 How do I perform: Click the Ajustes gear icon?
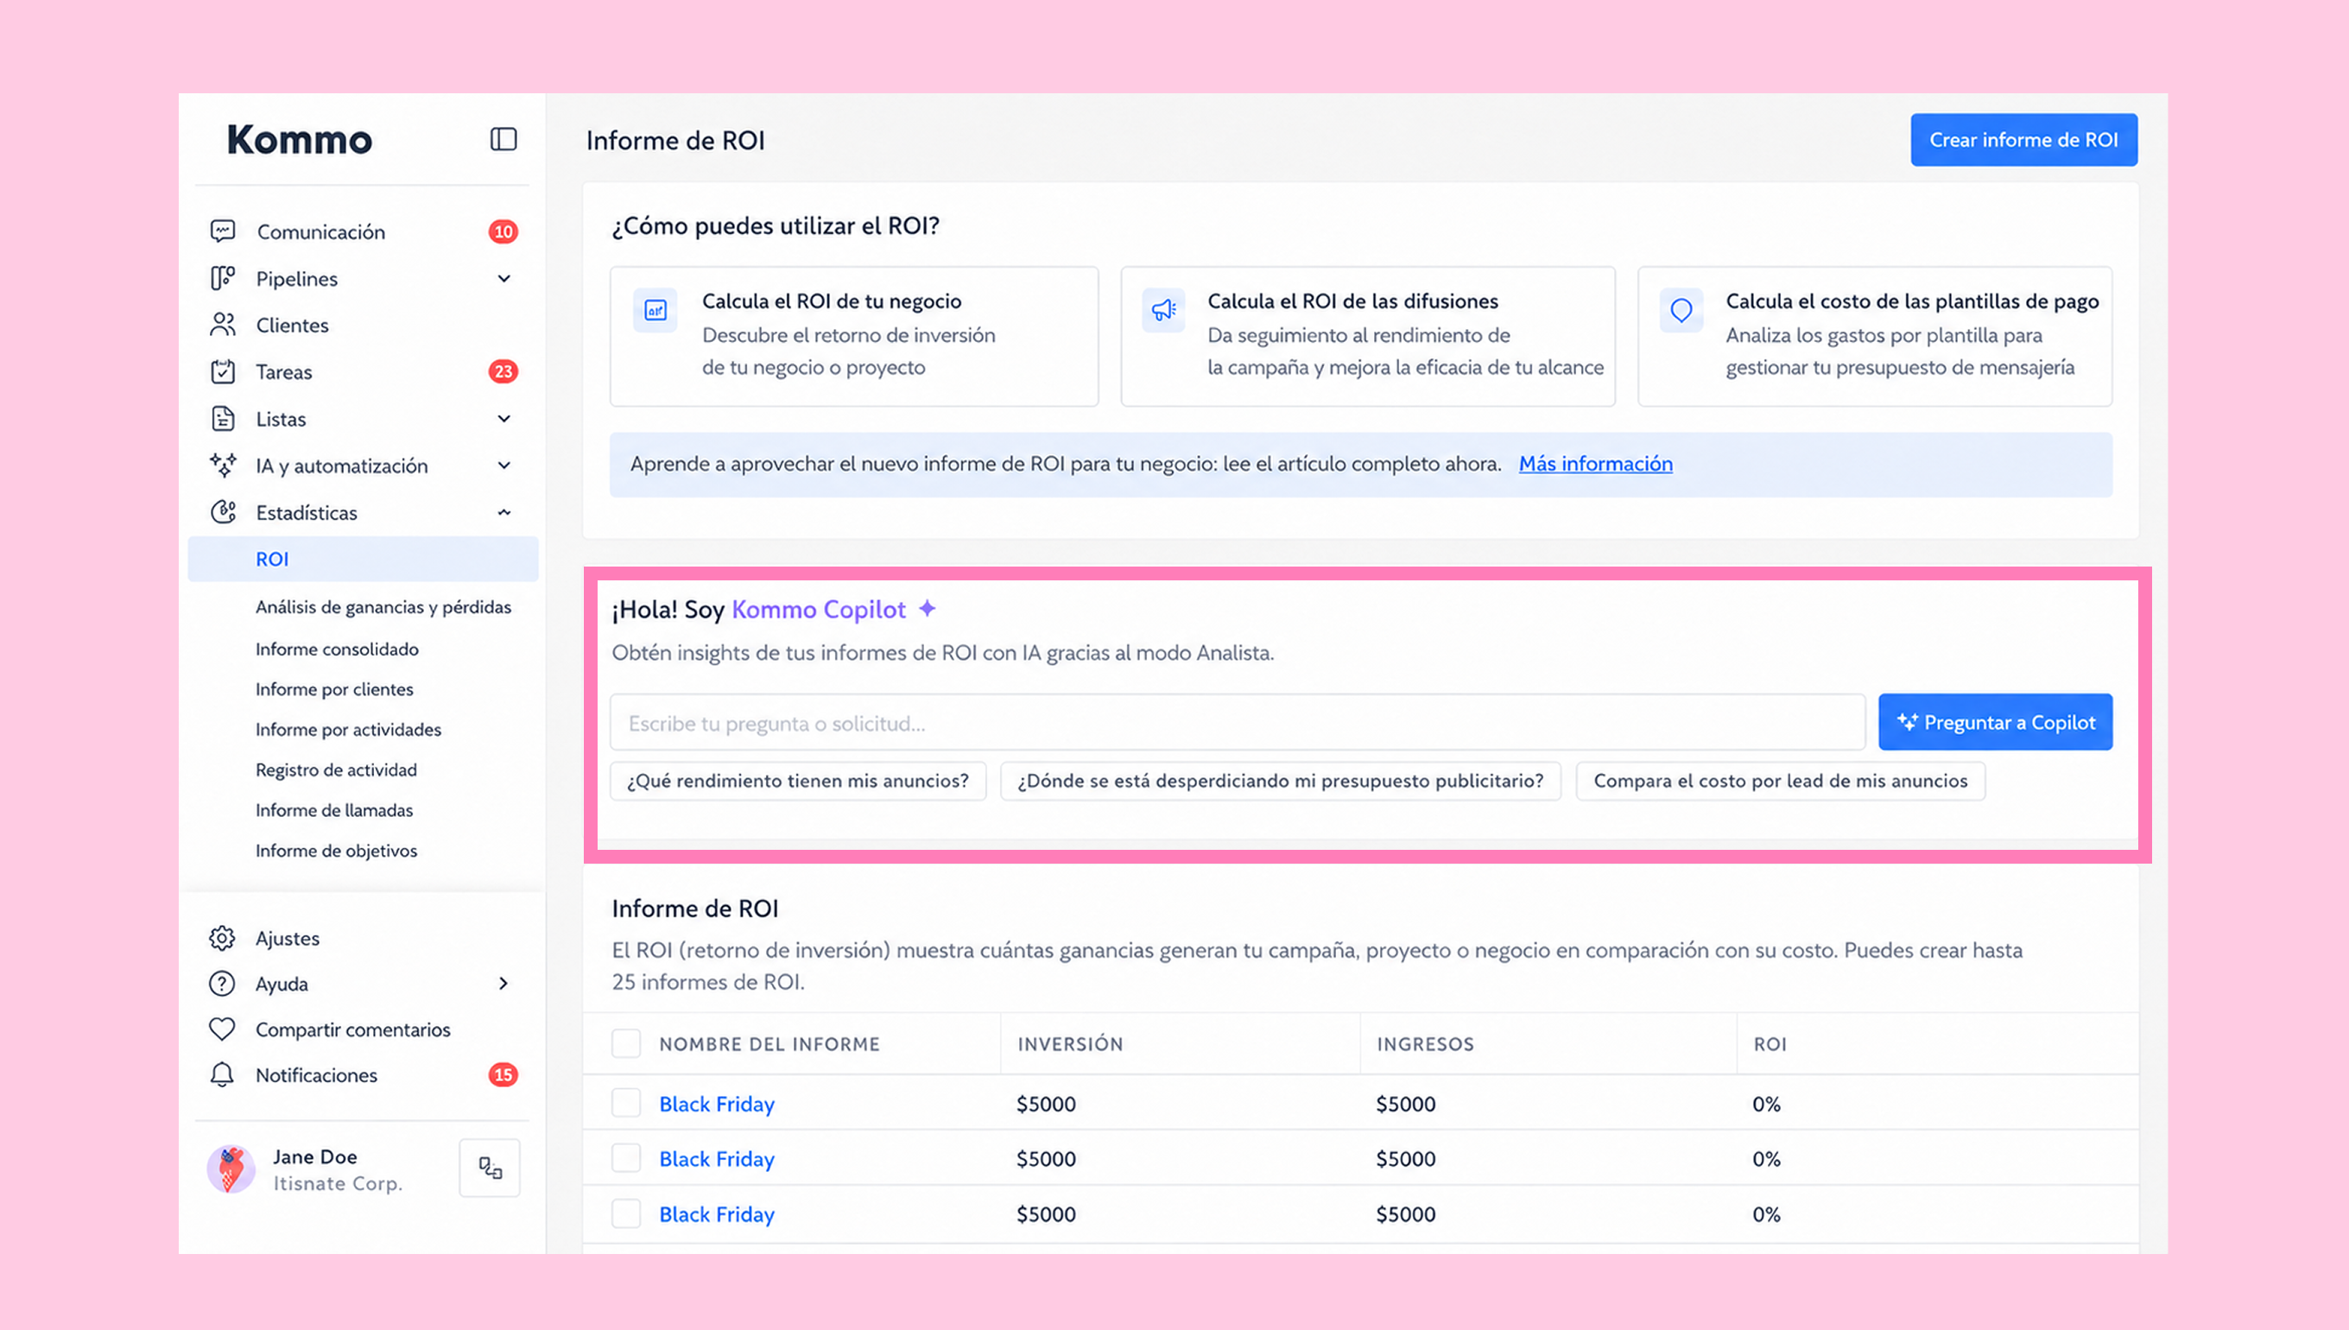pos(222,938)
